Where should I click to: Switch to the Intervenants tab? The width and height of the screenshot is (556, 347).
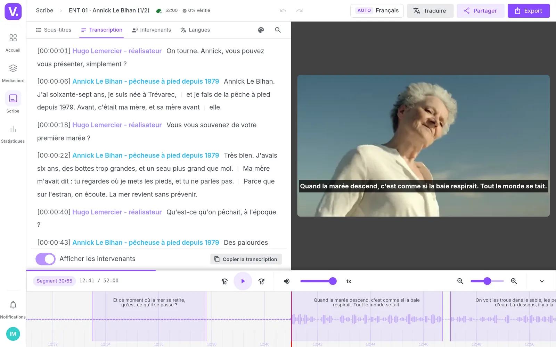pyautogui.click(x=152, y=30)
